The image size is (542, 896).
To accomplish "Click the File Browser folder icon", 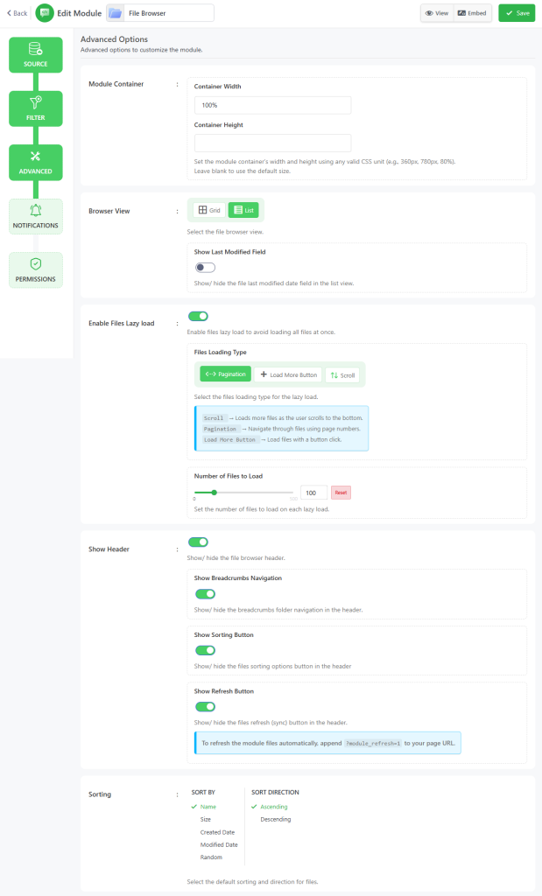I will point(116,13).
